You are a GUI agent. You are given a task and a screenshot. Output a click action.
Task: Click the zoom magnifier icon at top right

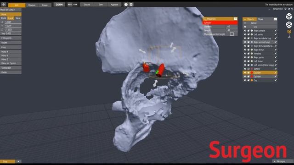pyautogui.click(x=292, y=9)
